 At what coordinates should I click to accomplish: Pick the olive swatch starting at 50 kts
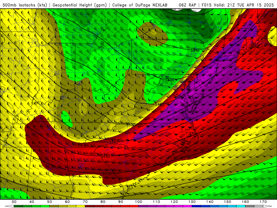(54, 206)
